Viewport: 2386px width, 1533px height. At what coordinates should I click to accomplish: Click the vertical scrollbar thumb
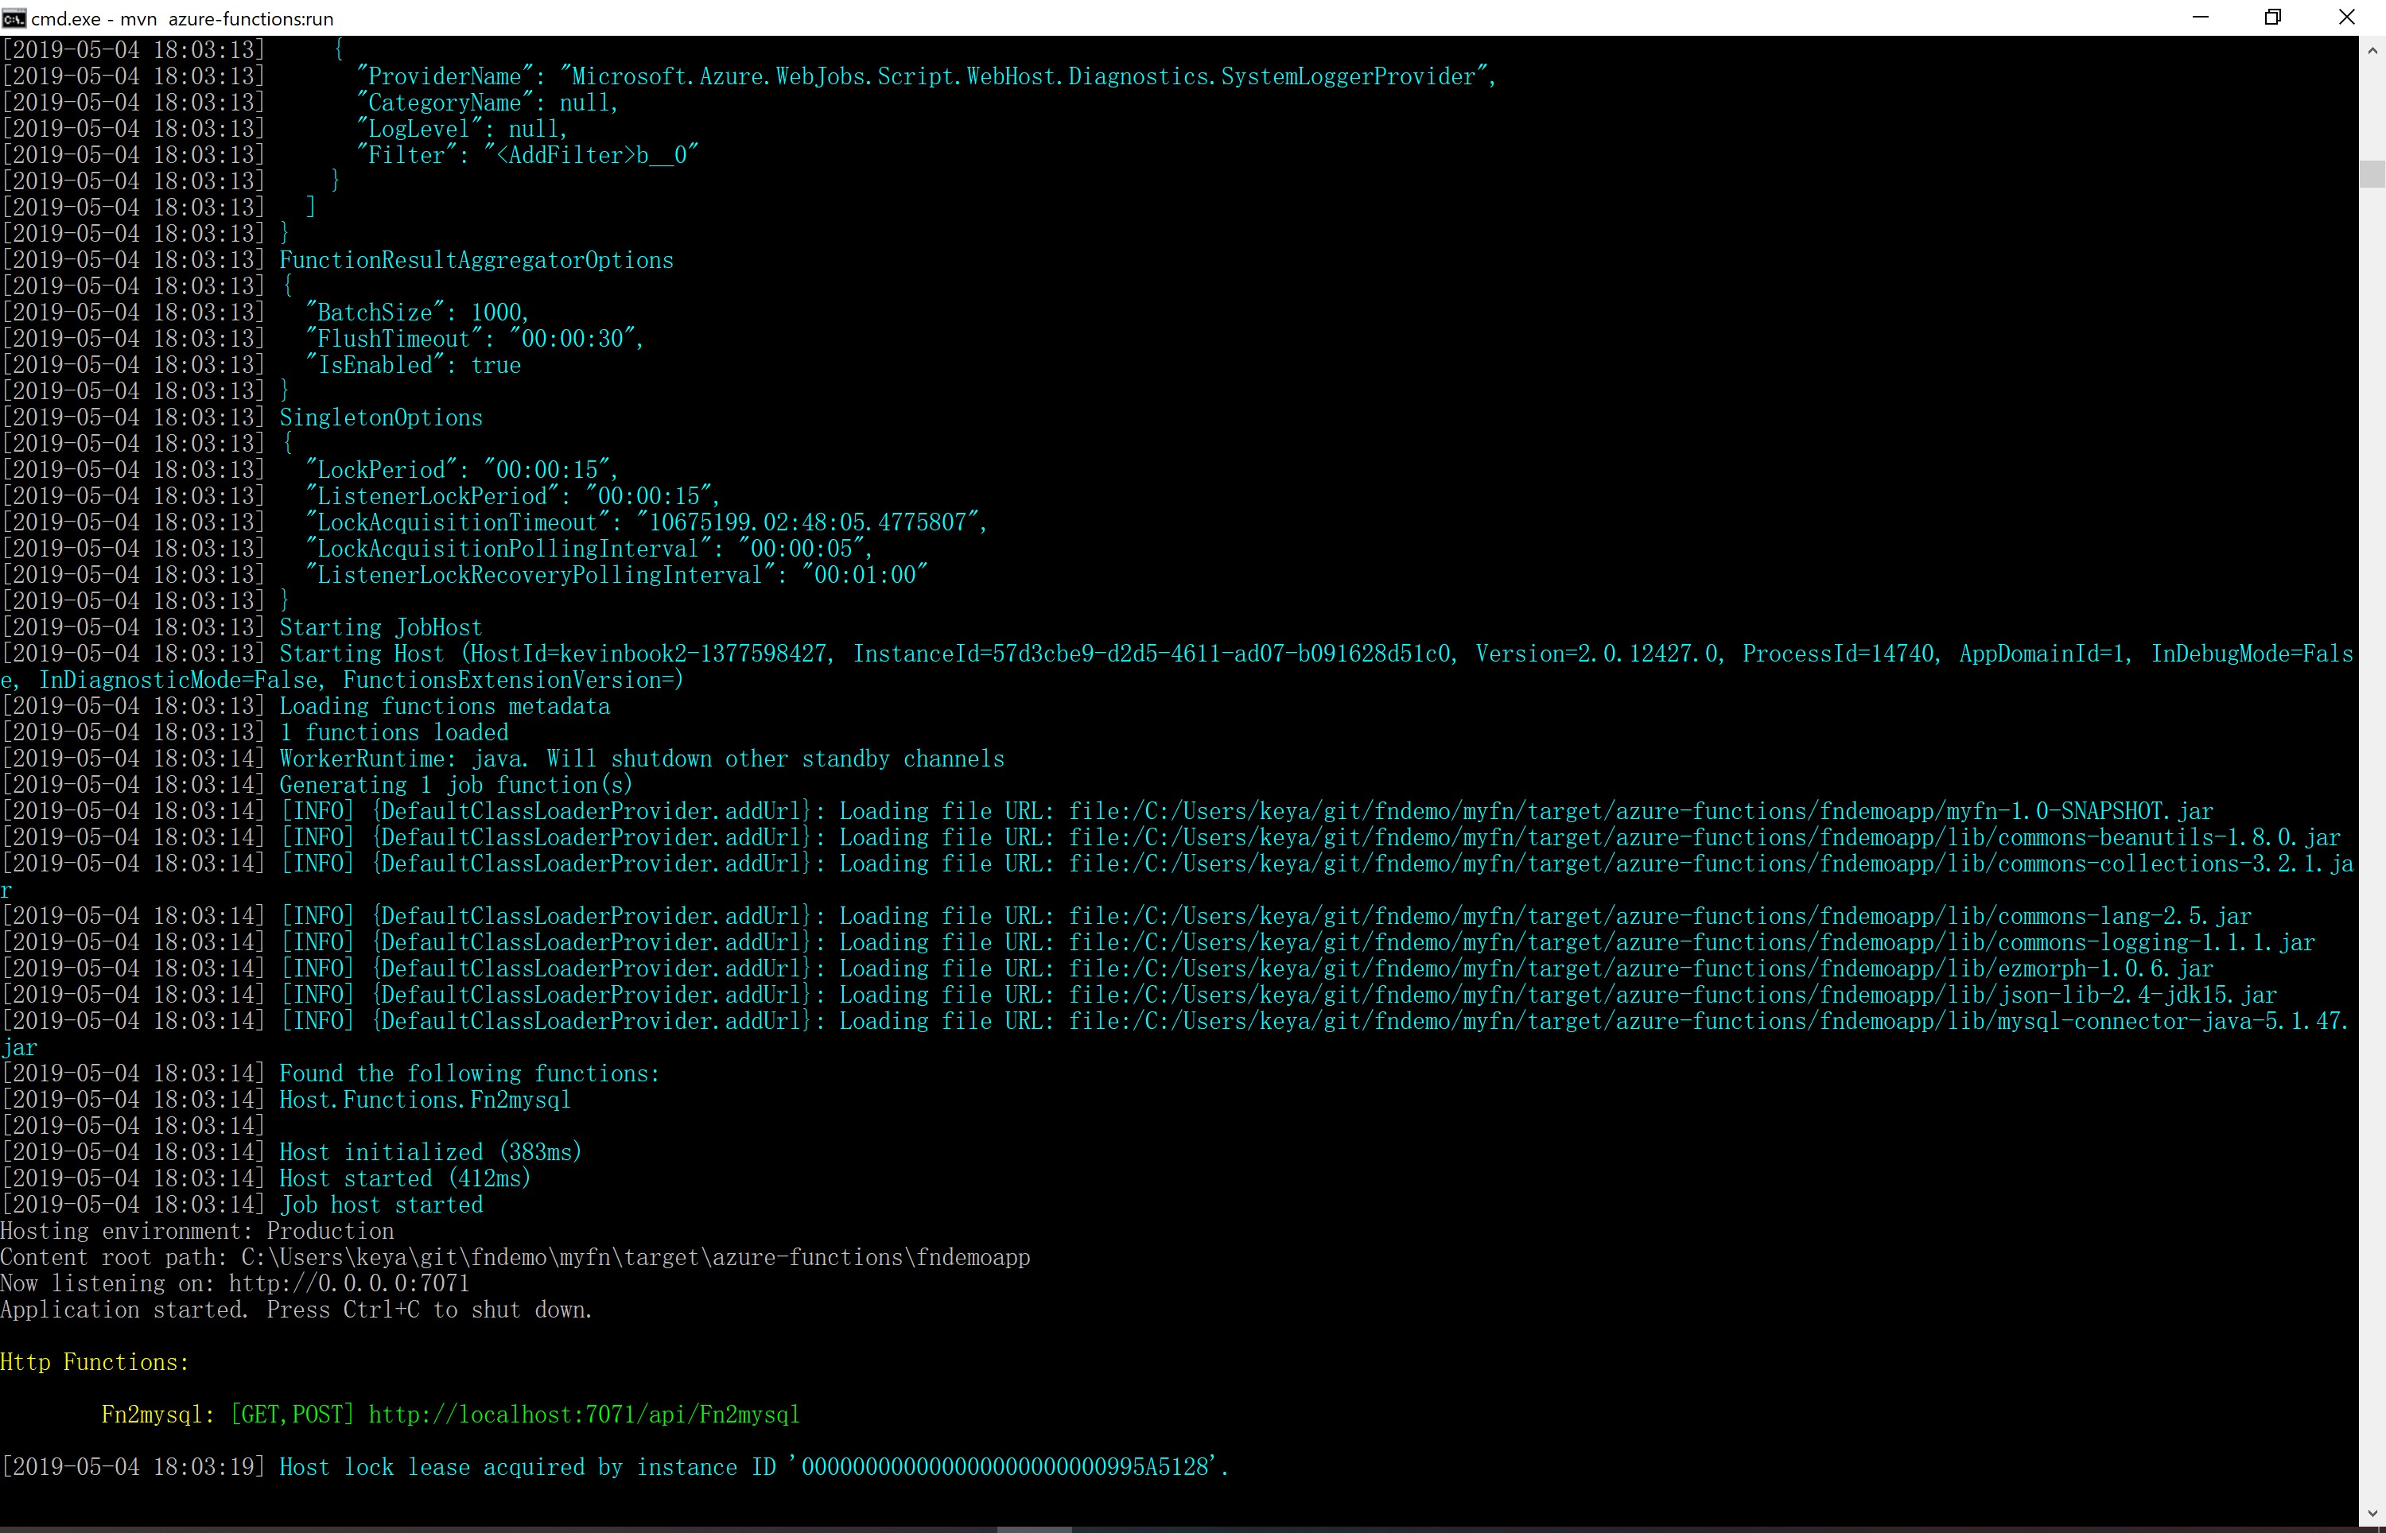pos(2372,173)
